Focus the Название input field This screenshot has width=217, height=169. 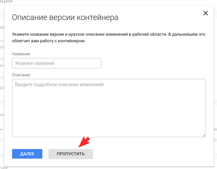(56, 63)
